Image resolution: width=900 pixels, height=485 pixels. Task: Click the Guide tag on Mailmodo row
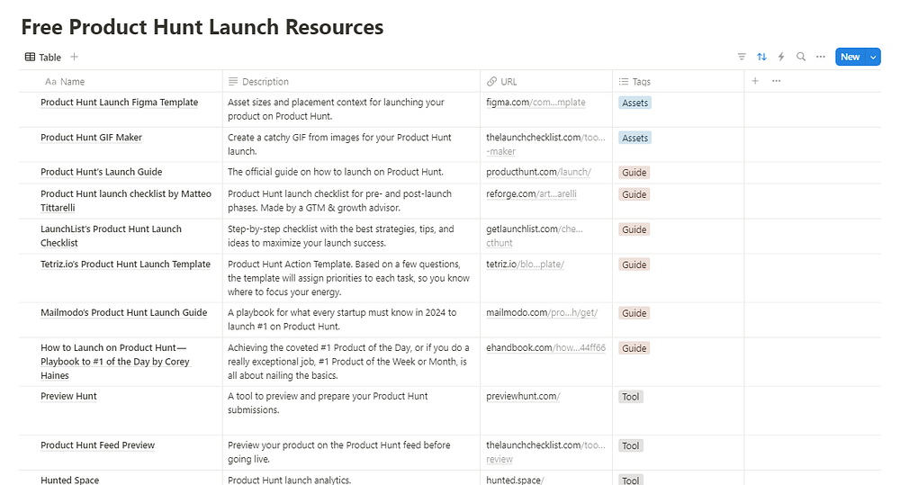[634, 313]
